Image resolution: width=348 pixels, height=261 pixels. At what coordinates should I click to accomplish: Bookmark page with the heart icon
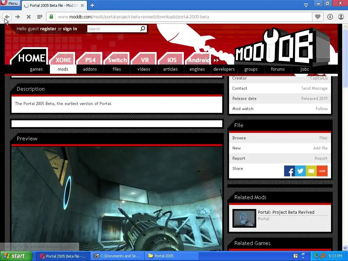click(318, 17)
